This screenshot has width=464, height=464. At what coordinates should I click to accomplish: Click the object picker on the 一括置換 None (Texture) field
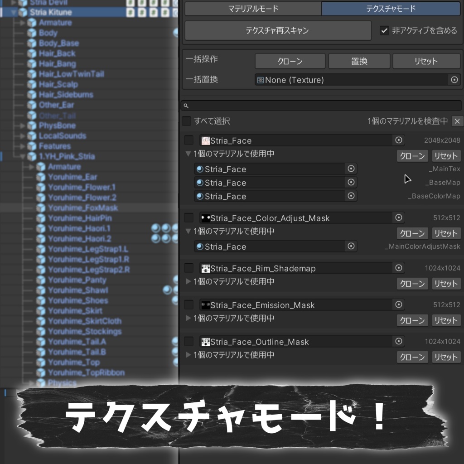[x=454, y=80]
